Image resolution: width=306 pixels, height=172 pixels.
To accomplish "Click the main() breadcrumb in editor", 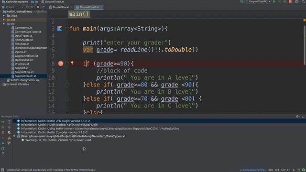I will 79,14.
